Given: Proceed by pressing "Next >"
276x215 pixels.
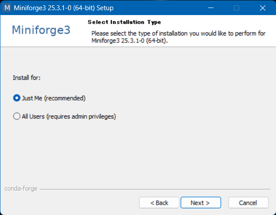Looking at the screenshot, I should 200,203.
